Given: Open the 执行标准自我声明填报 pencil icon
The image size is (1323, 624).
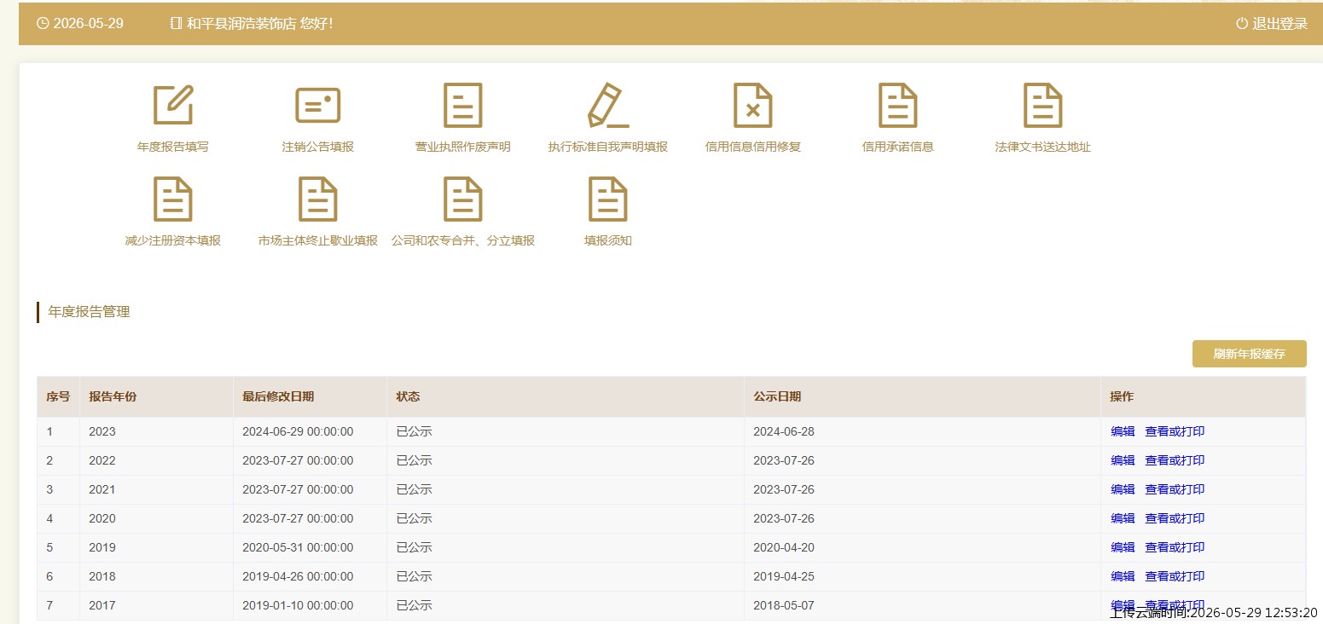Looking at the screenshot, I should (x=608, y=105).
